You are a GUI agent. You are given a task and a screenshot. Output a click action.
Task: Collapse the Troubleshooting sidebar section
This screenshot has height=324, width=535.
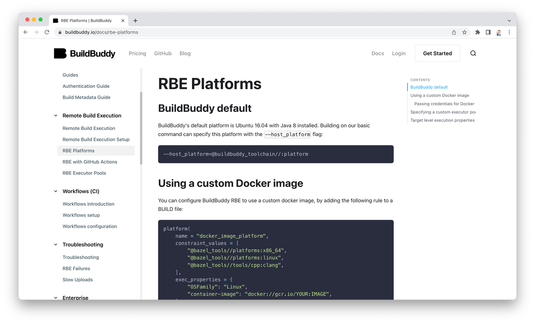pos(56,245)
